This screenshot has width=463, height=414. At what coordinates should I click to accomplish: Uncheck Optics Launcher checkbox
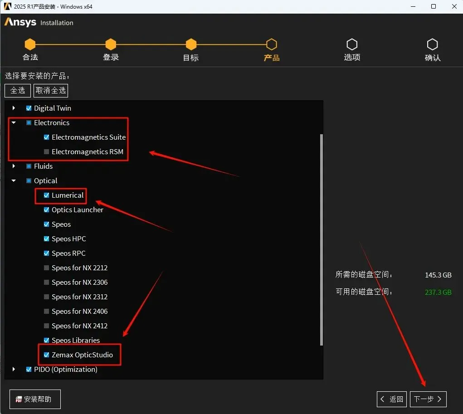tap(46, 209)
